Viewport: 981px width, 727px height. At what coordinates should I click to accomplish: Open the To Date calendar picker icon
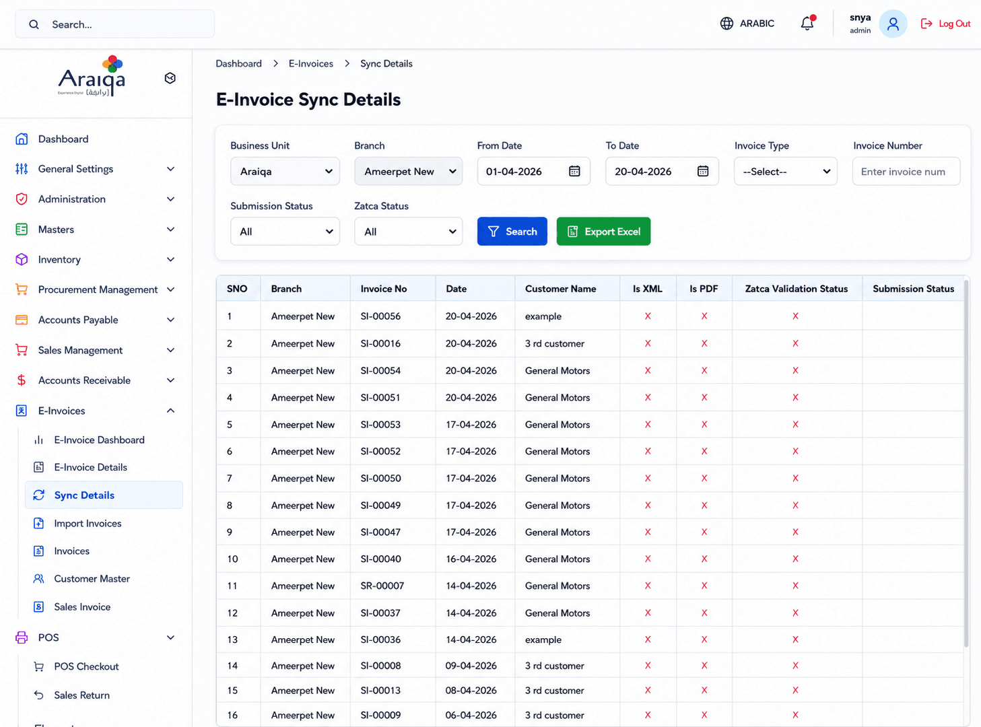point(703,171)
